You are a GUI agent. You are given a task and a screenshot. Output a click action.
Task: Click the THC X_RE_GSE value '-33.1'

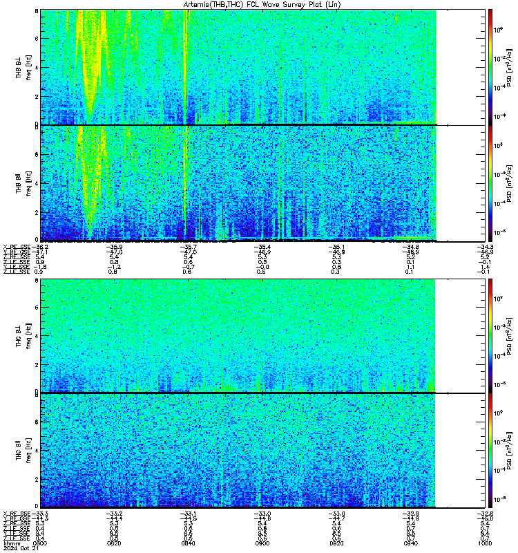click(x=188, y=513)
